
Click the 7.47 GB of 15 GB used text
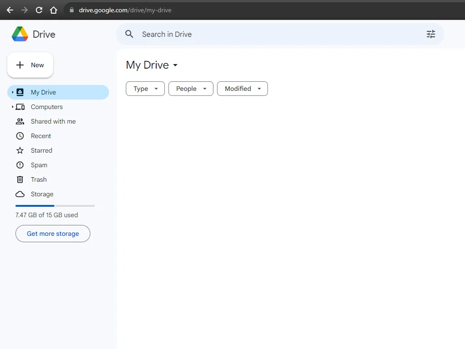pyautogui.click(x=47, y=215)
